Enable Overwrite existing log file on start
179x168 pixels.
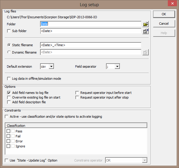tap(9, 97)
